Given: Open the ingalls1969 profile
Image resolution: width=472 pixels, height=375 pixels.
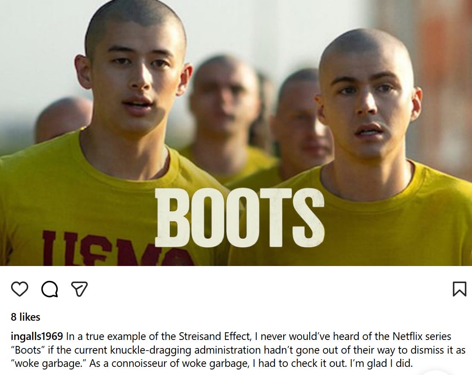Looking at the screenshot, I should coord(37,336).
